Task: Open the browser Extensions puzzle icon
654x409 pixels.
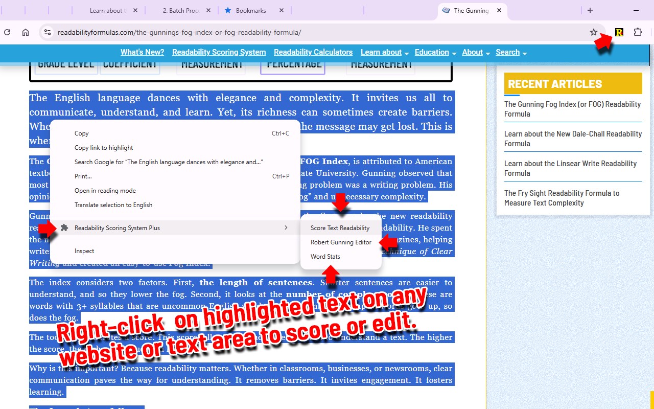Action: pyautogui.click(x=638, y=32)
